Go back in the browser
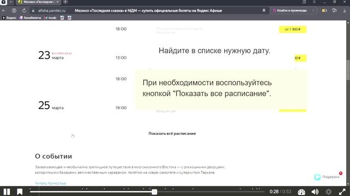 [x=4, y=10]
